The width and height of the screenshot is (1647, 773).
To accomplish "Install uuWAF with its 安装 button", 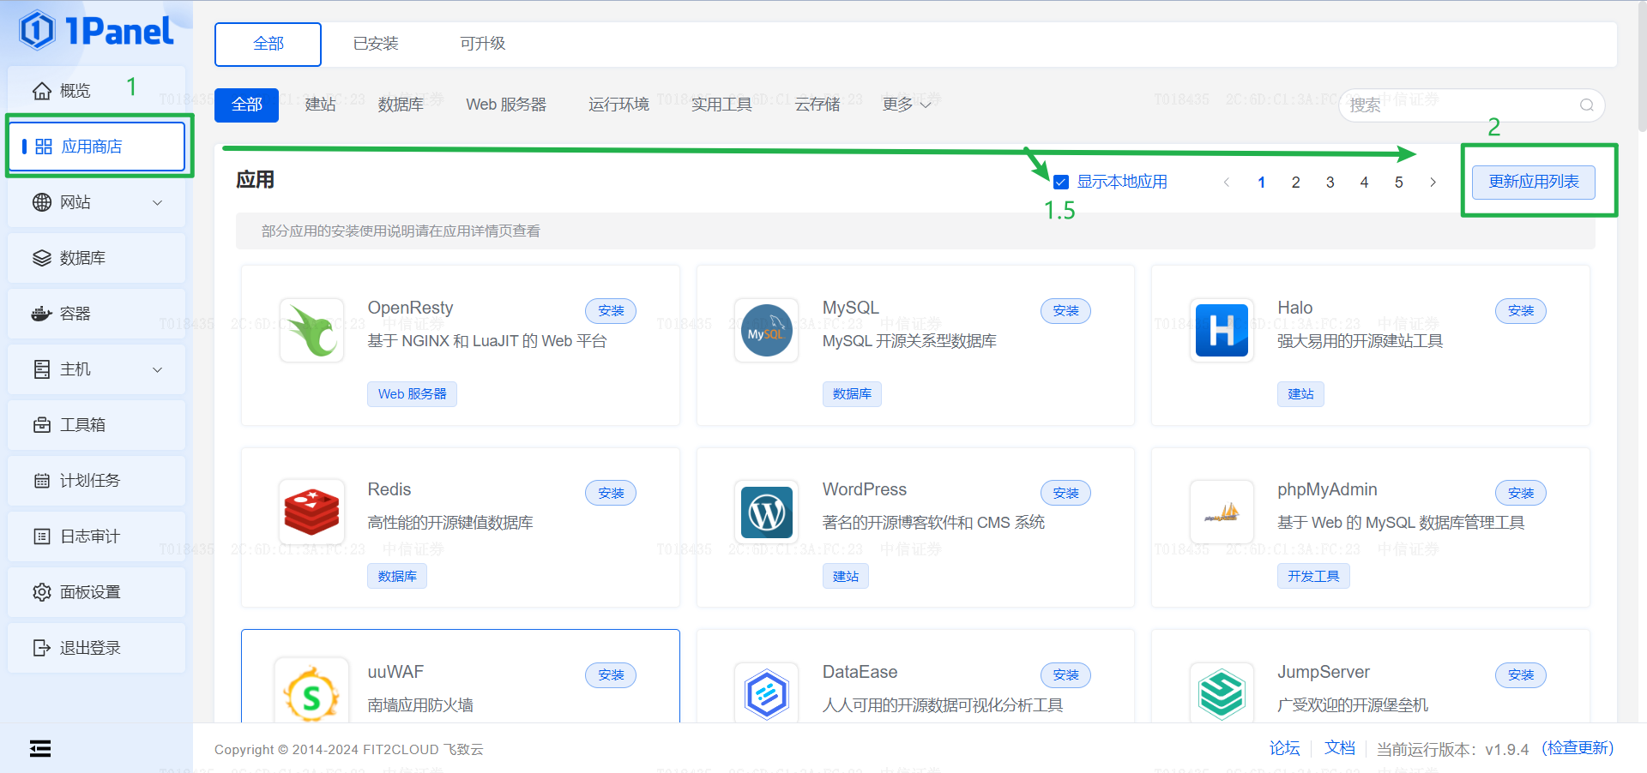I will [611, 675].
